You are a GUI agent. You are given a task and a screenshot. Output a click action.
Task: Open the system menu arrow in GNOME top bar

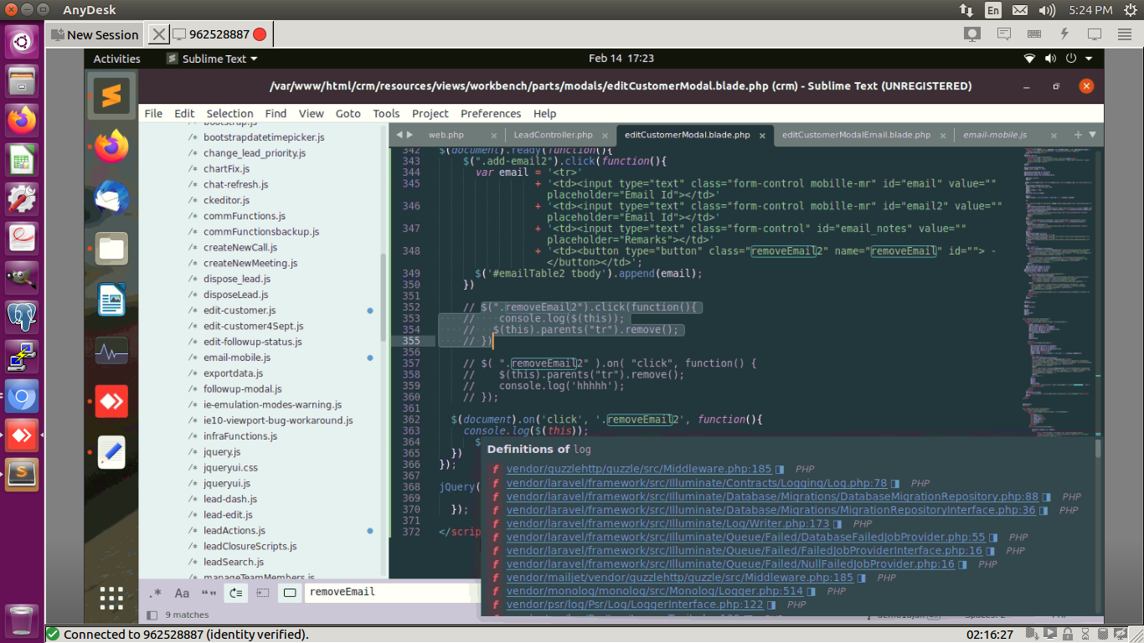tap(1089, 59)
